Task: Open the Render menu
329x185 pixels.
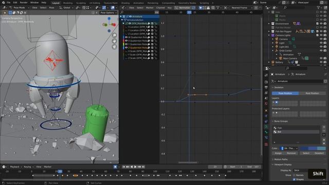Action: [x=24, y=3]
